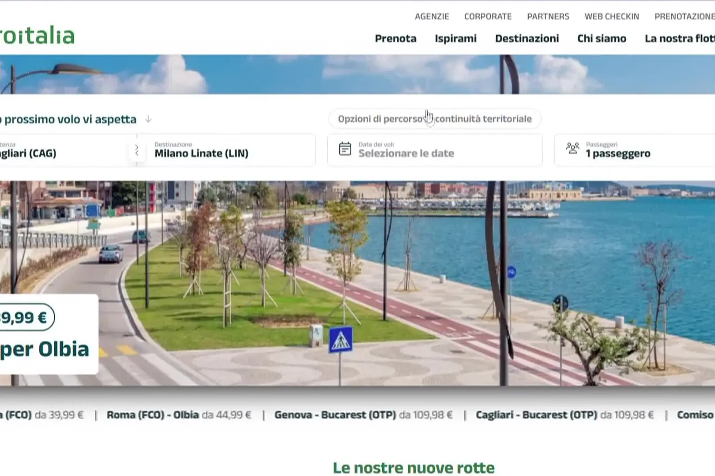This screenshot has height=476, width=715.
Task: Click the calendar icon in the date field
Action: [x=345, y=149]
